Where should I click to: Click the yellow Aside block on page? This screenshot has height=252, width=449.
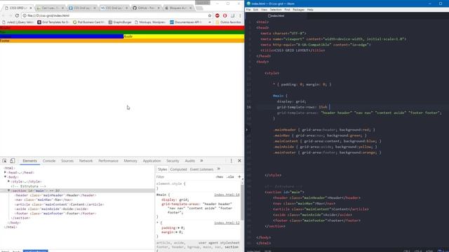tap(184, 36)
